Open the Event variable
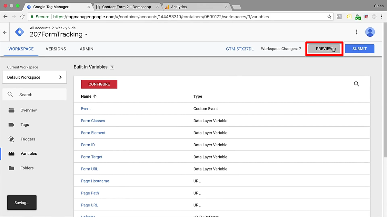Viewport: 387px width, 217px height. [x=86, y=109]
